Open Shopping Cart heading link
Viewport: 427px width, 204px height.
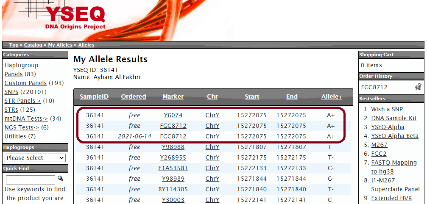(x=376, y=55)
